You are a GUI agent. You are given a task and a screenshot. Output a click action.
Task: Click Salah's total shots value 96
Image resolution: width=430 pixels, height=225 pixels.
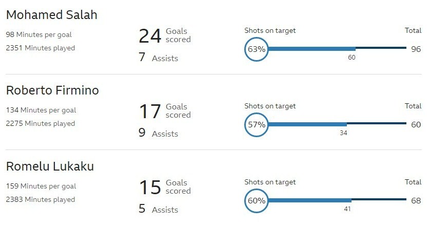(416, 49)
